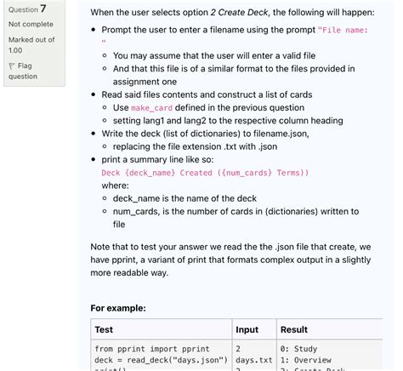Click the Deck Created summary code line

click(205, 173)
